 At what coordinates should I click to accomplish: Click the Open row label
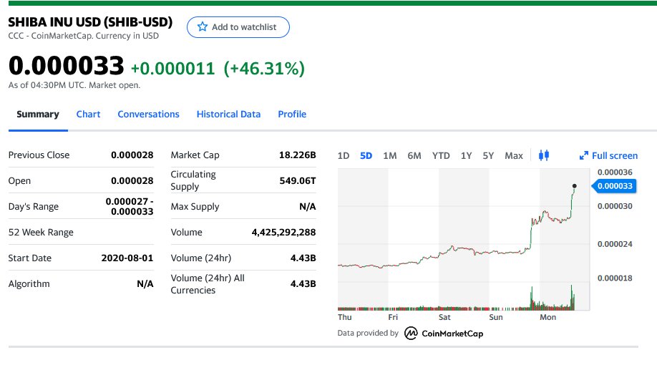pos(19,180)
